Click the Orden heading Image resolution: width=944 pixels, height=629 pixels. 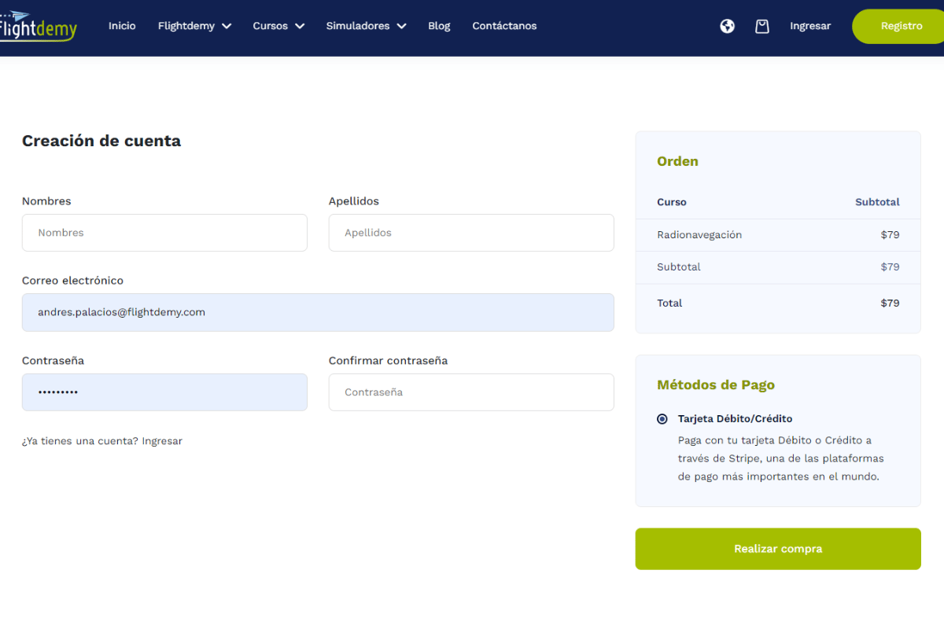[x=677, y=161]
